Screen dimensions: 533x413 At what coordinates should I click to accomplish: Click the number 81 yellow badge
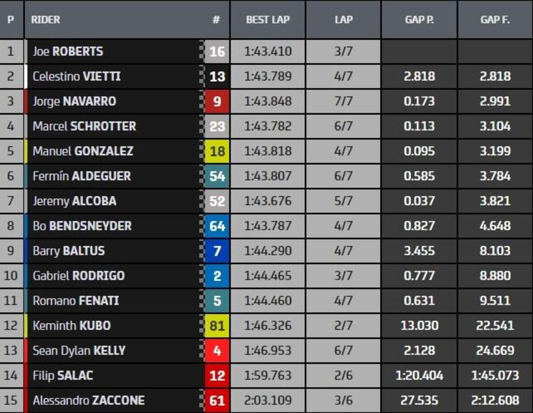click(217, 326)
